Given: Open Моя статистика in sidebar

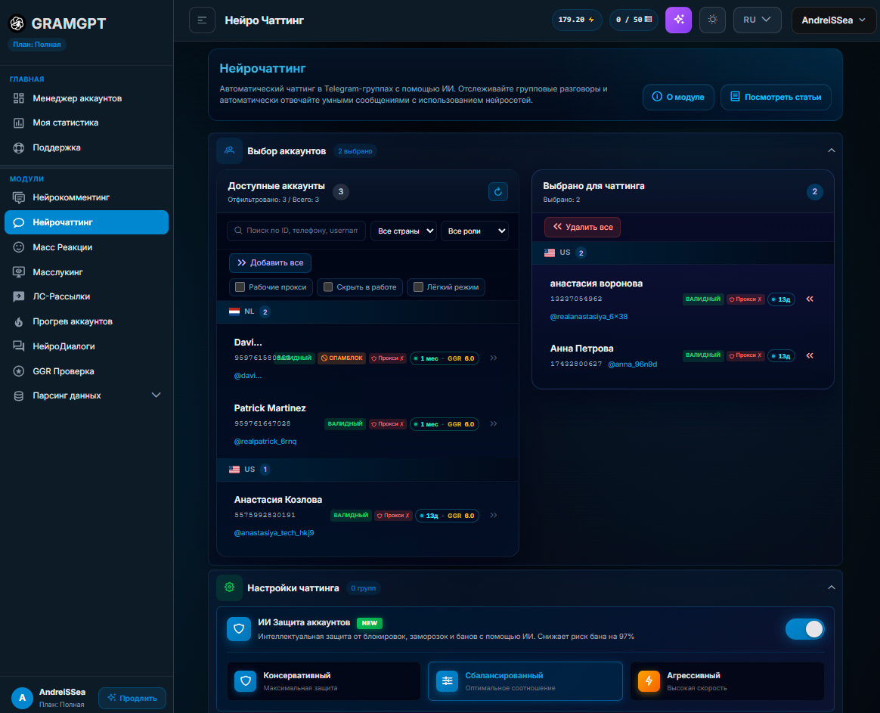Looking at the screenshot, I should (86, 122).
